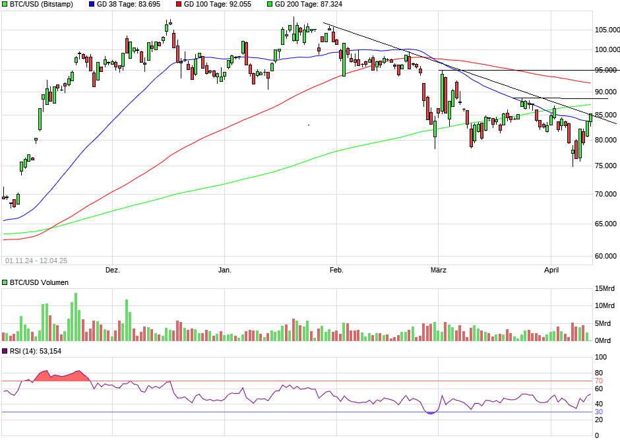The width and height of the screenshot is (620, 442).
Task: Click the 5Mrd volume axis label
Action: click(603, 323)
